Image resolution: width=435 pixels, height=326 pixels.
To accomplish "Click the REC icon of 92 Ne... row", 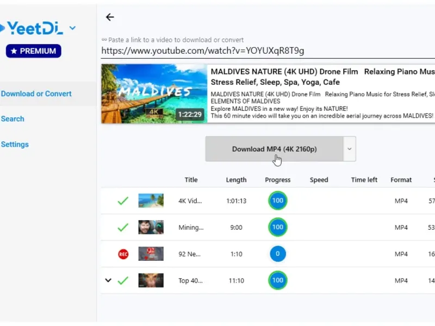I will (x=123, y=254).
